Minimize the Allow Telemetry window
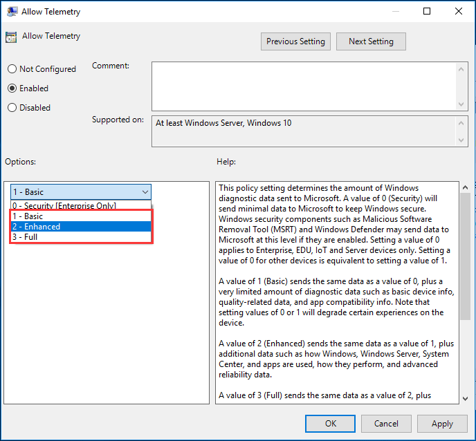Screen dimensions: 476x441 (396, 11)
